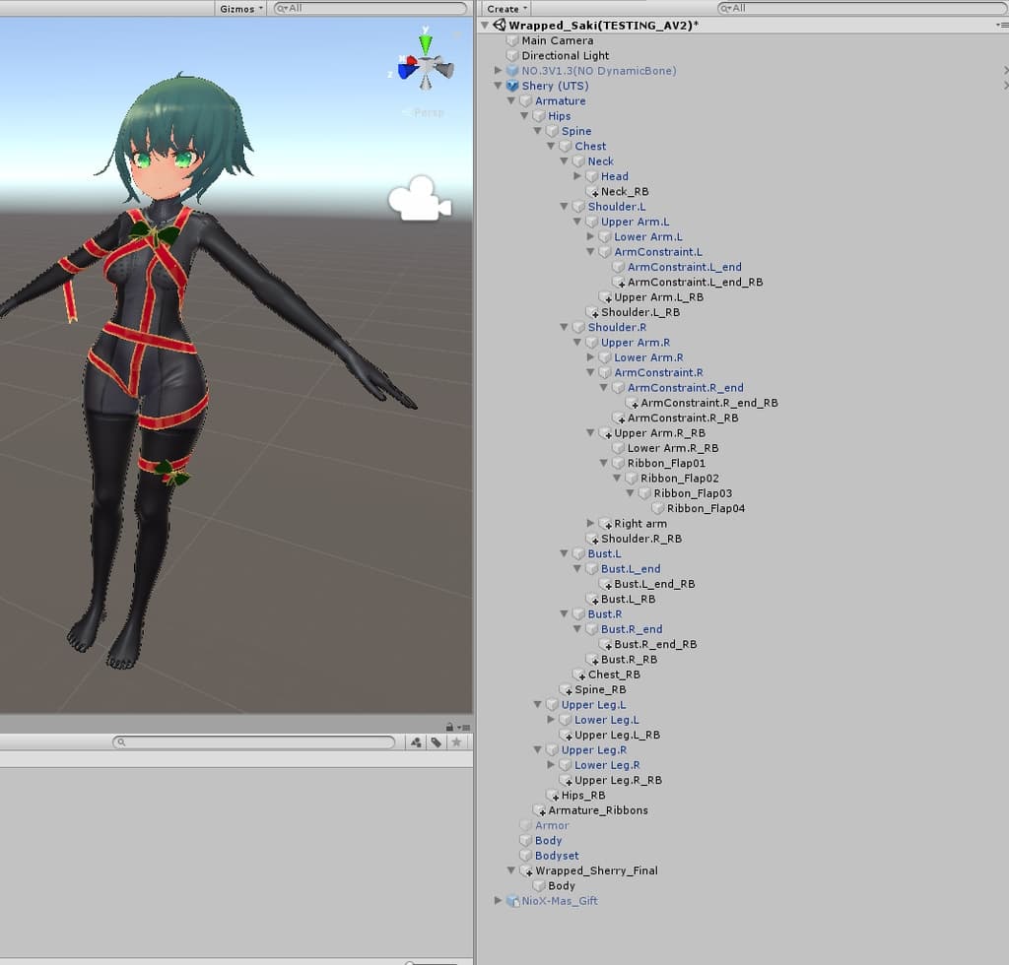Click the green Y axis on scene gizmo

426,44
